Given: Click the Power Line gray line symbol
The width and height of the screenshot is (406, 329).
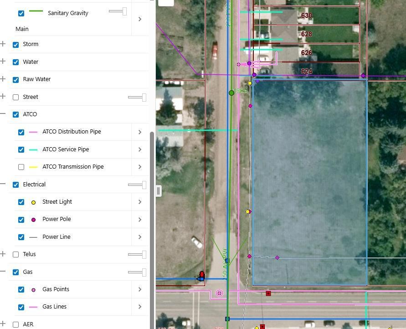Looking at the screenshot, I should point(33,237).
